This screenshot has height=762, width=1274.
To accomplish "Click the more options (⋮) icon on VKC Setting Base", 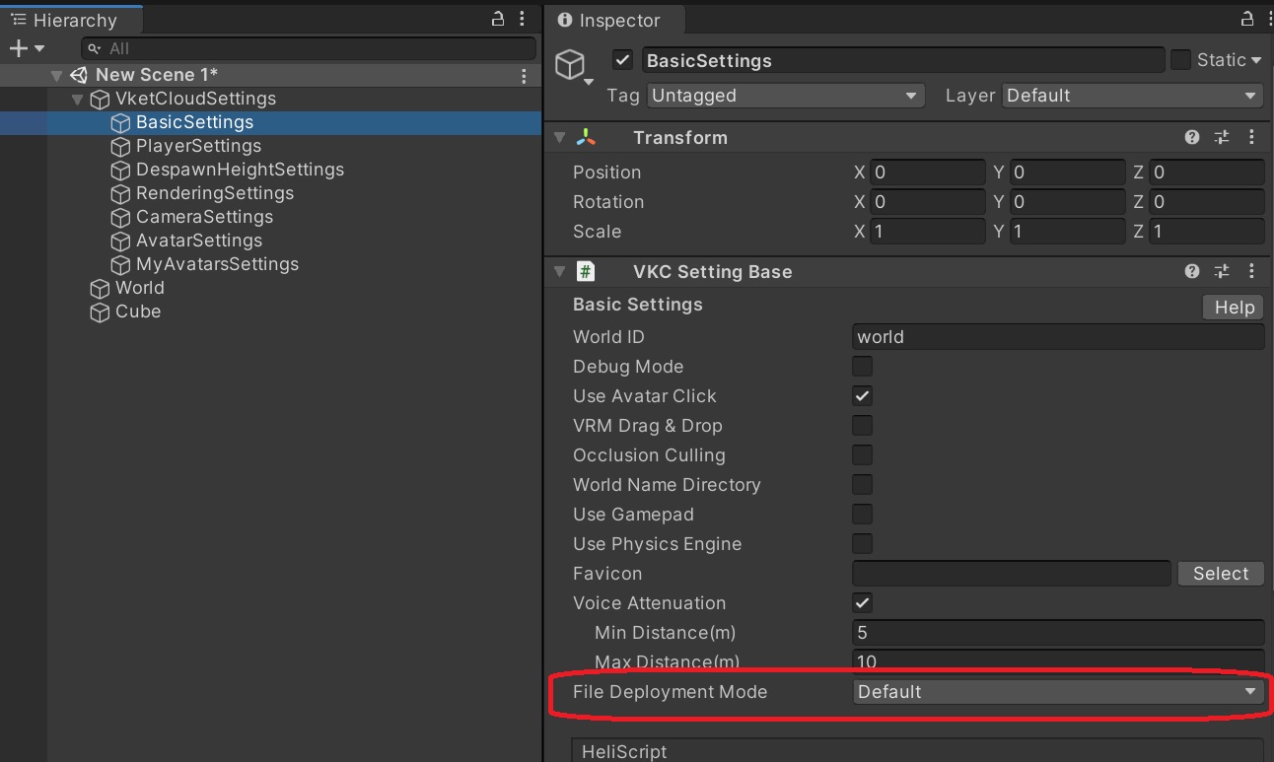I will point(1251,271).
